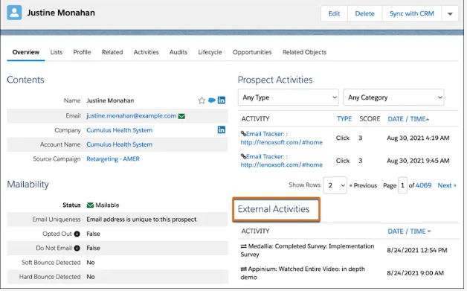467x291 pixels.
Task: Click the green envelope icon beside email address
Action: pyautogui.click(x=181, y=116)
